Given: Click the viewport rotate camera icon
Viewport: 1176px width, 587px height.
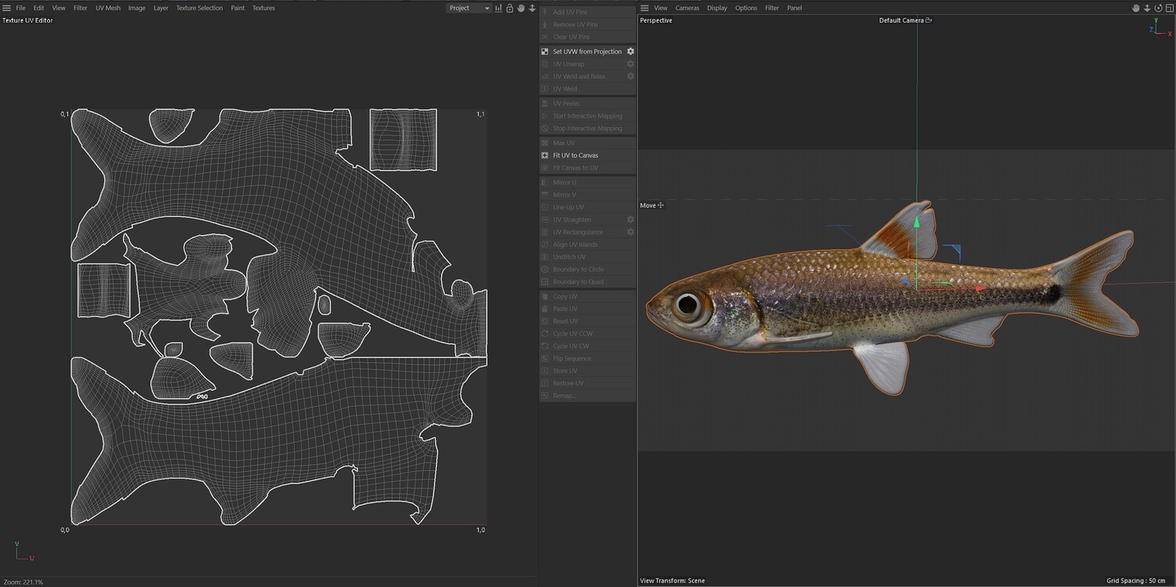Looking at the screenshot, I should click(1158, 8).
